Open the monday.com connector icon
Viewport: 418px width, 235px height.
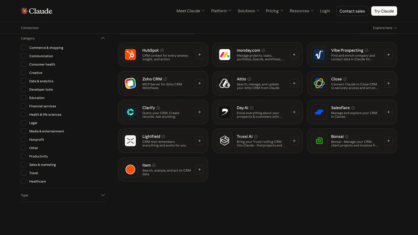(225, 55)
